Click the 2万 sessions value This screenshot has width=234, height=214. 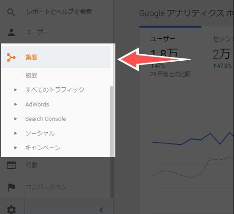click(221, 54)
